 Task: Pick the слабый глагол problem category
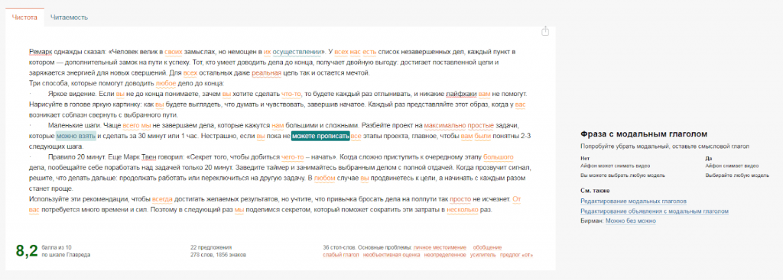tap(341, 255)
